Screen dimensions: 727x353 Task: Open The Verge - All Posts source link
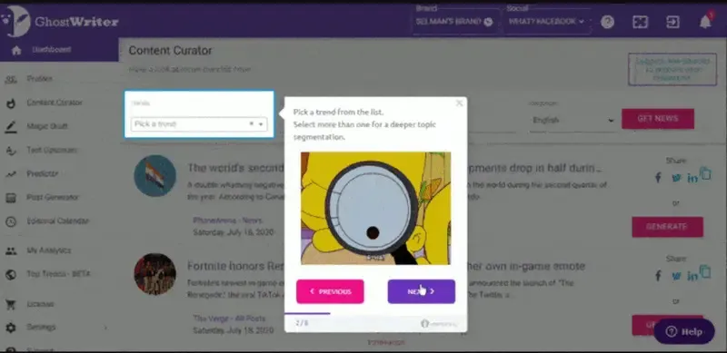pyautogui.click(x=229, y=319)
